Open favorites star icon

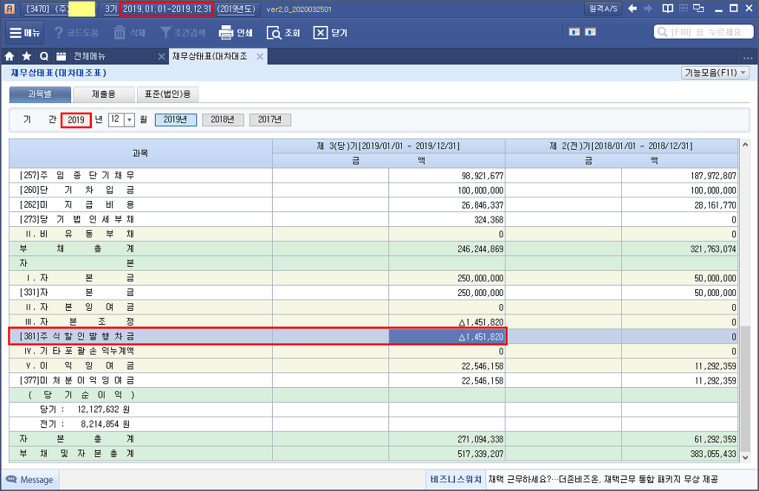click(27, 56)
